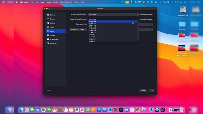Choose 2016x1308 output resolution
The width and height of the screenshot is (203, 114).
click(113, 28)
